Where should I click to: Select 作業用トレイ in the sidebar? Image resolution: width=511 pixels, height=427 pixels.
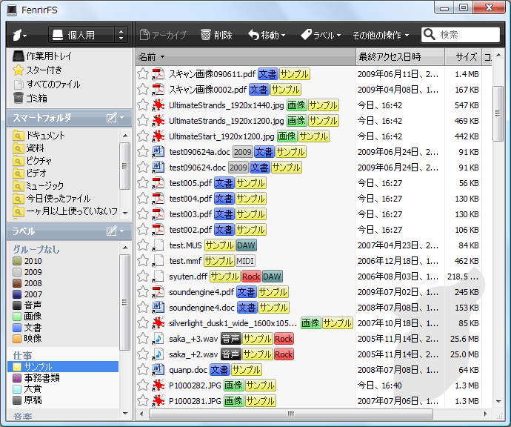pos(42,56)
